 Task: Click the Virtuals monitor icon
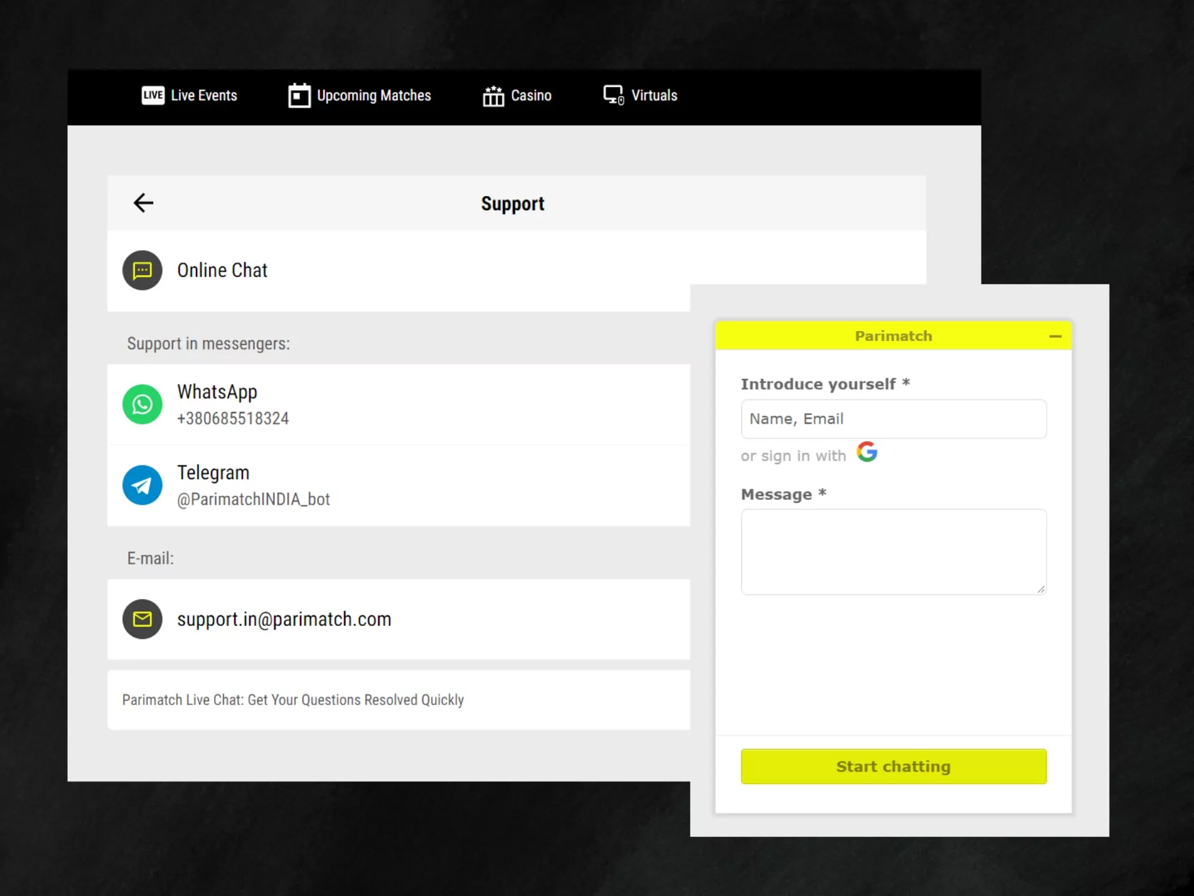[x=611, y=95]
